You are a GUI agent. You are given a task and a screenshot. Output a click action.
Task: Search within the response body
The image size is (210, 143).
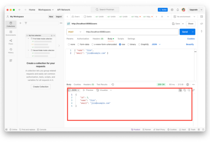(189, 90)
